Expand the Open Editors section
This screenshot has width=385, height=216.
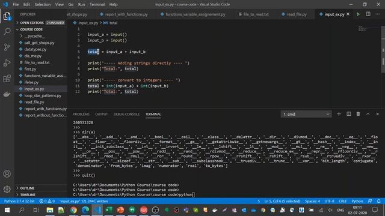click(42, 23)
